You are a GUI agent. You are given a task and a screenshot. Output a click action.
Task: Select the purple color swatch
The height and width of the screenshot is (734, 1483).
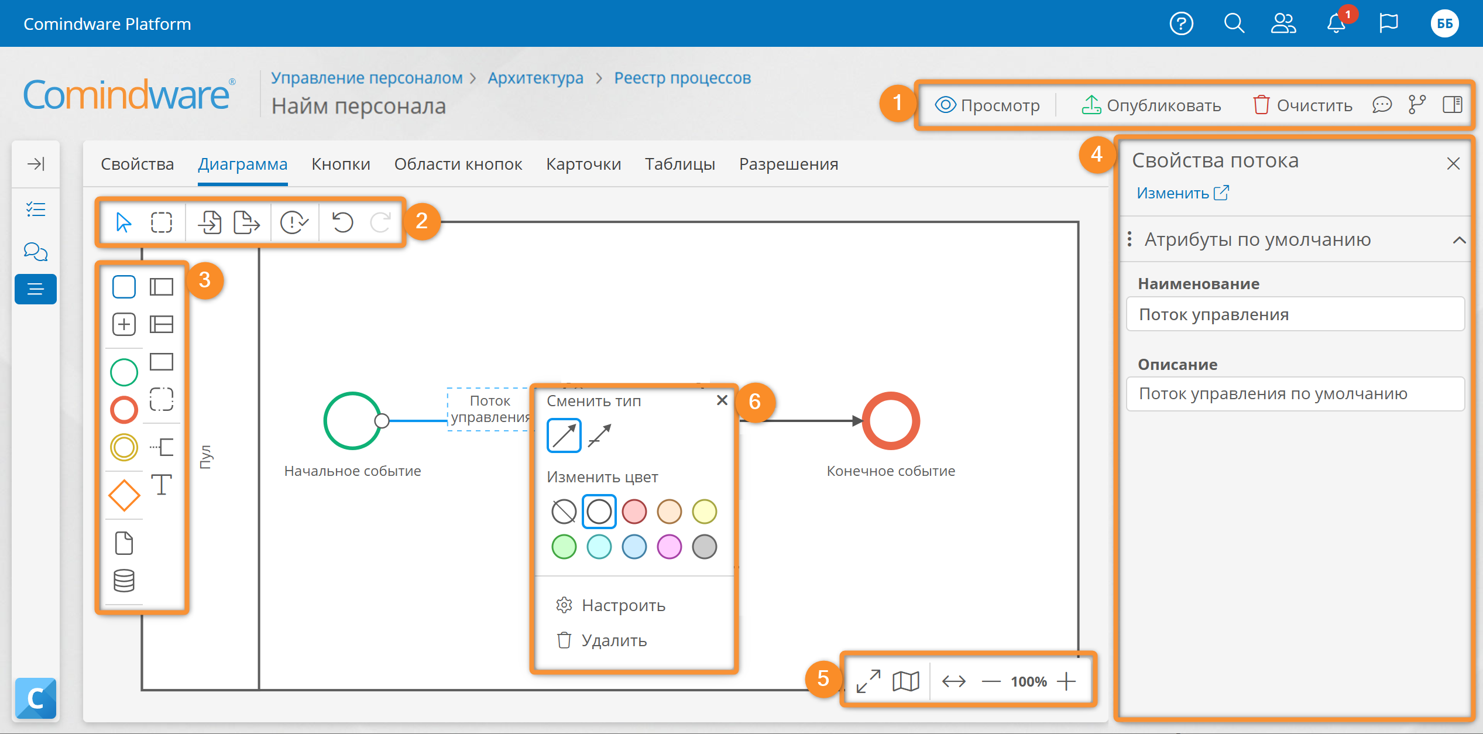(669, 547)
